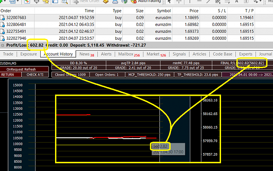This screenshot has height=171, width=273.
Task: Click the 'GRADE: 7.75 out of 25' text
Action: [186, 68]
